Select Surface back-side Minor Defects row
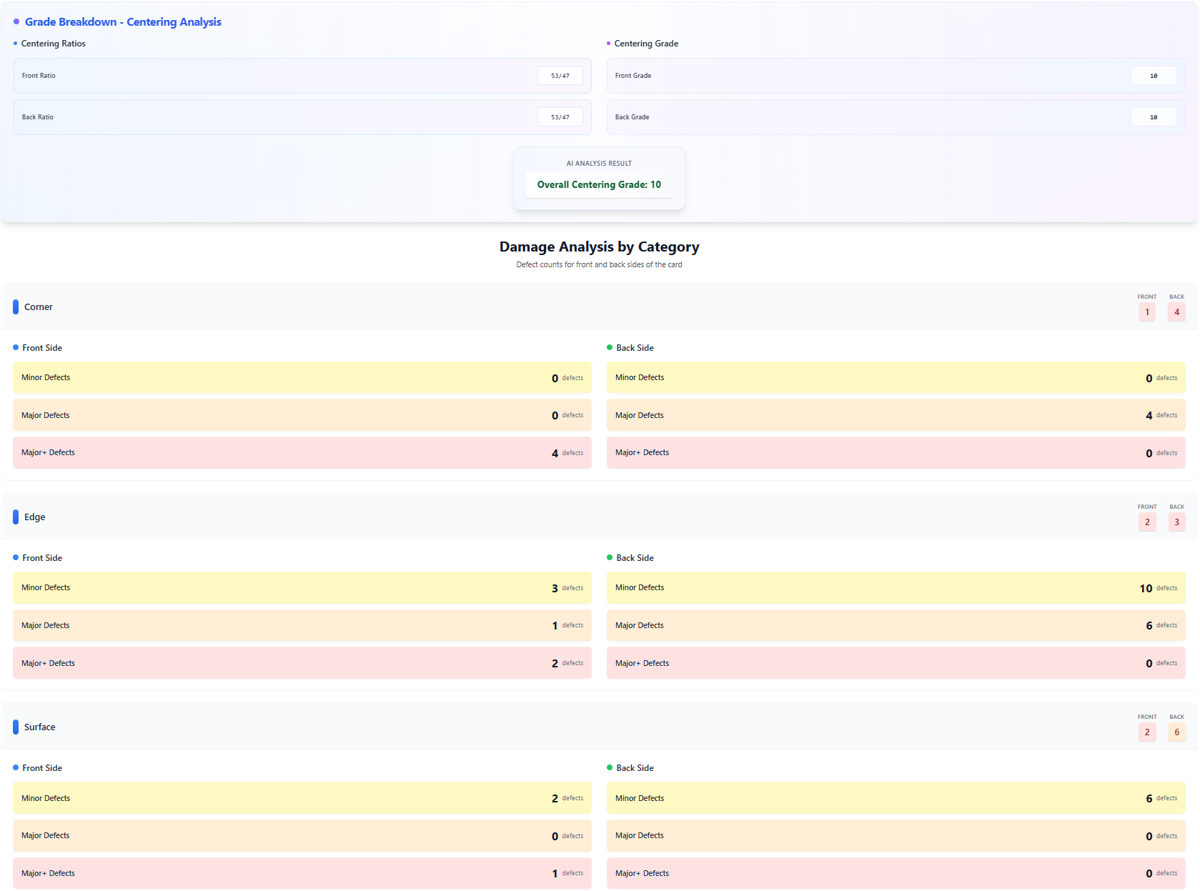This screenshot has width=1200, height=891. pos(896,798)
